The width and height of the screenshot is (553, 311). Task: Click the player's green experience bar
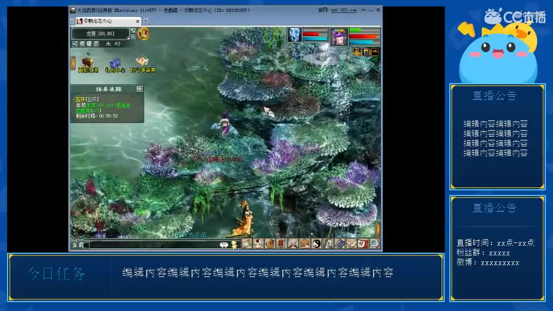tap(365, 30)
